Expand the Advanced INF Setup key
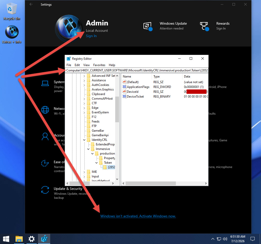Image resolution: width=261 pixels, height=244 pixels. pos(84,76)
